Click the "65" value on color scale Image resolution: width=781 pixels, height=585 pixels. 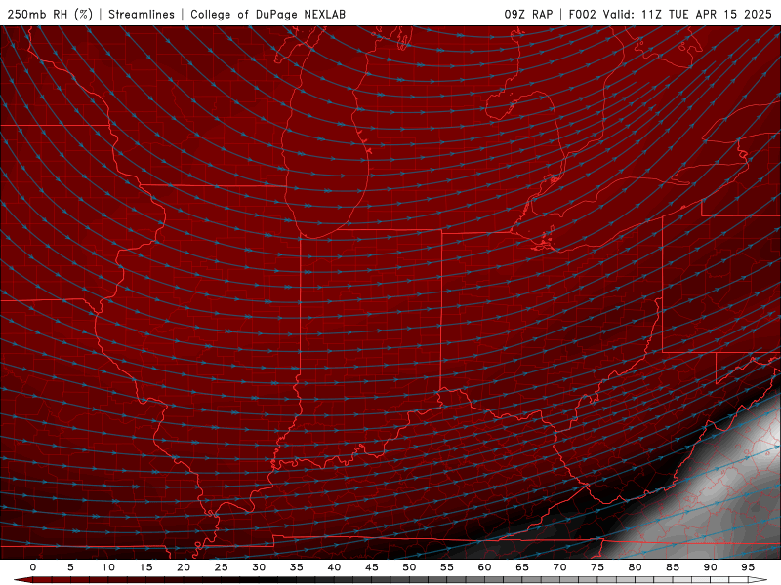point(522,567)
